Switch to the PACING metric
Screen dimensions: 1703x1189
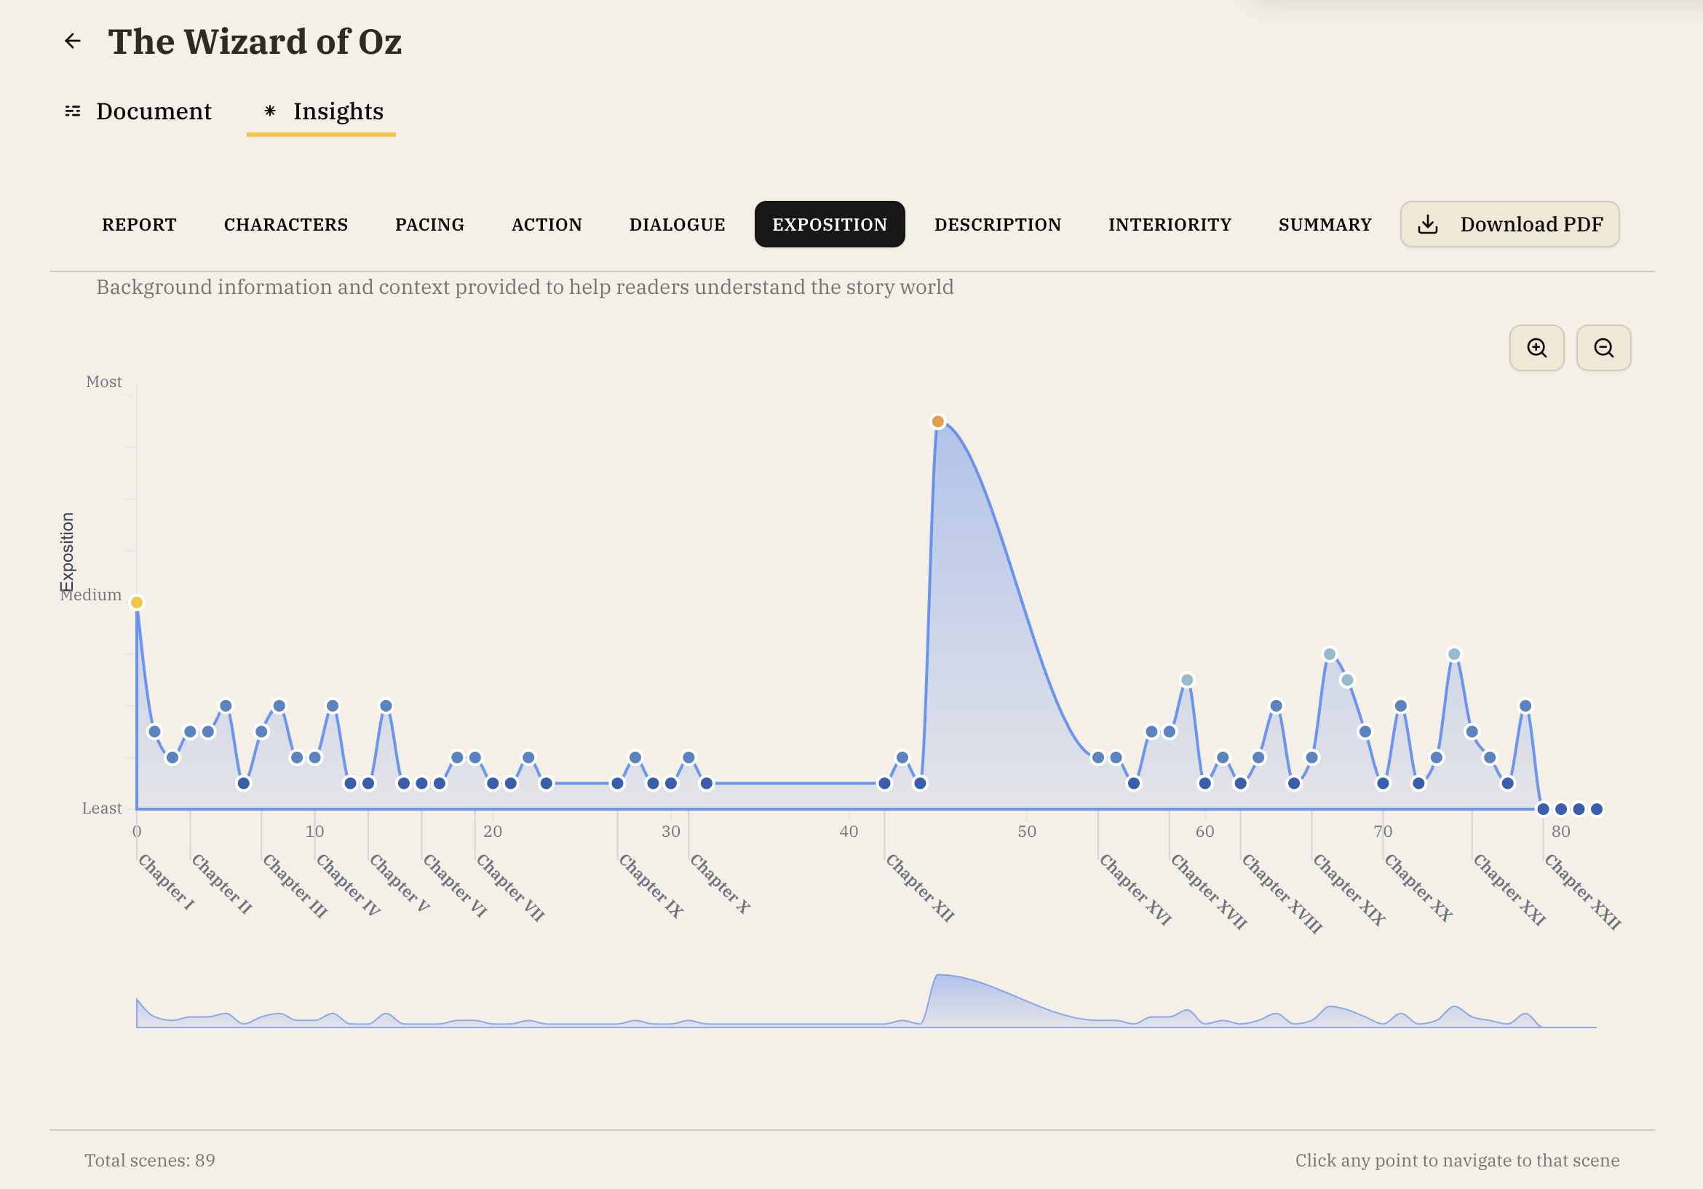pyautogui.click(x=429, y=224)
